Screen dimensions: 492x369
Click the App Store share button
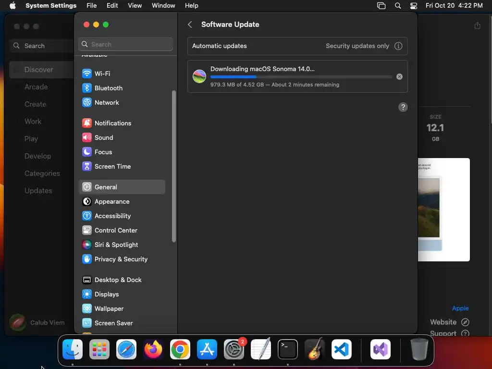tap(477, 25)
